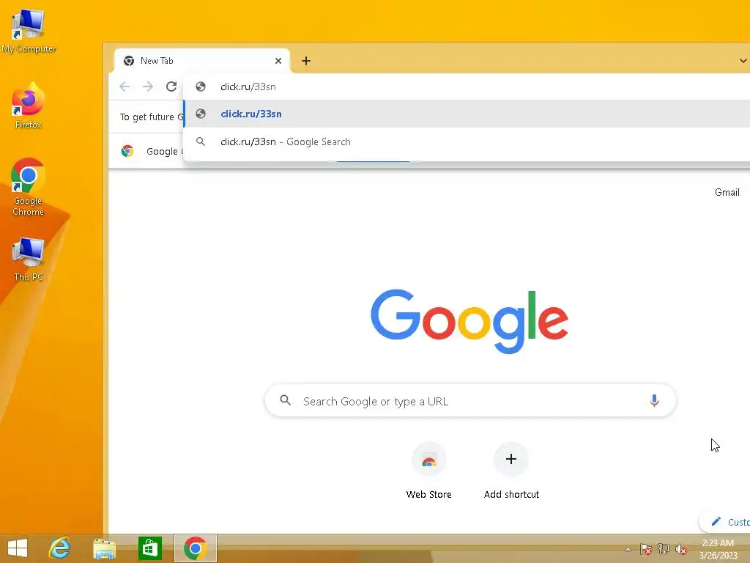Click the Add shortcut button
750x563 pixels.
click(x=511, y=471)
